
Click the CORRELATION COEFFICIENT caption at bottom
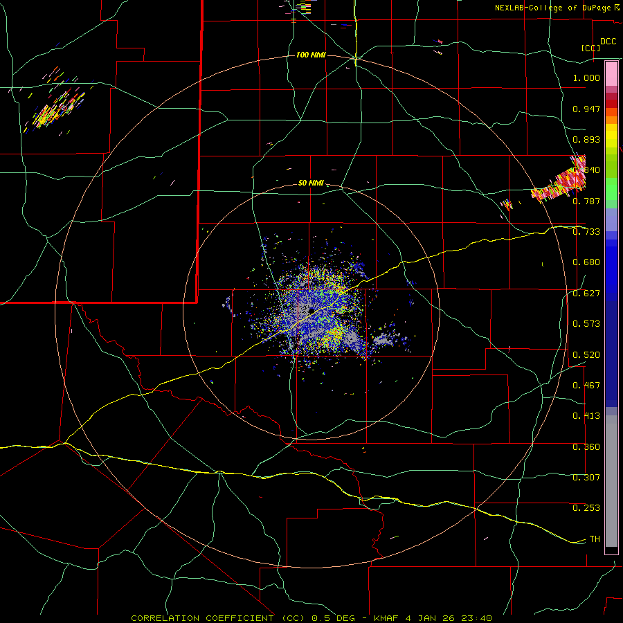tap(311, 618)
